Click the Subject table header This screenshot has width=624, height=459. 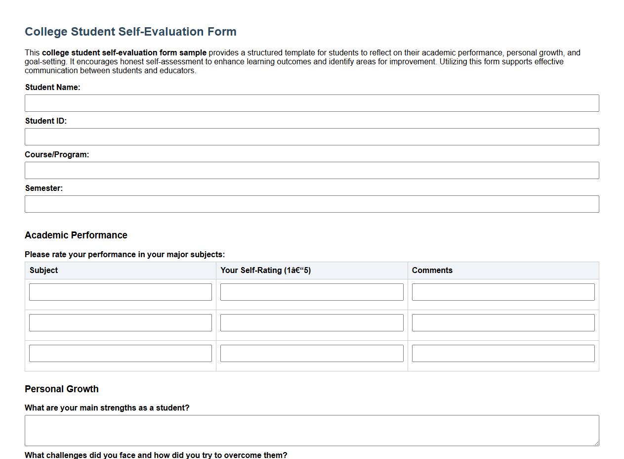click(44, 270)
